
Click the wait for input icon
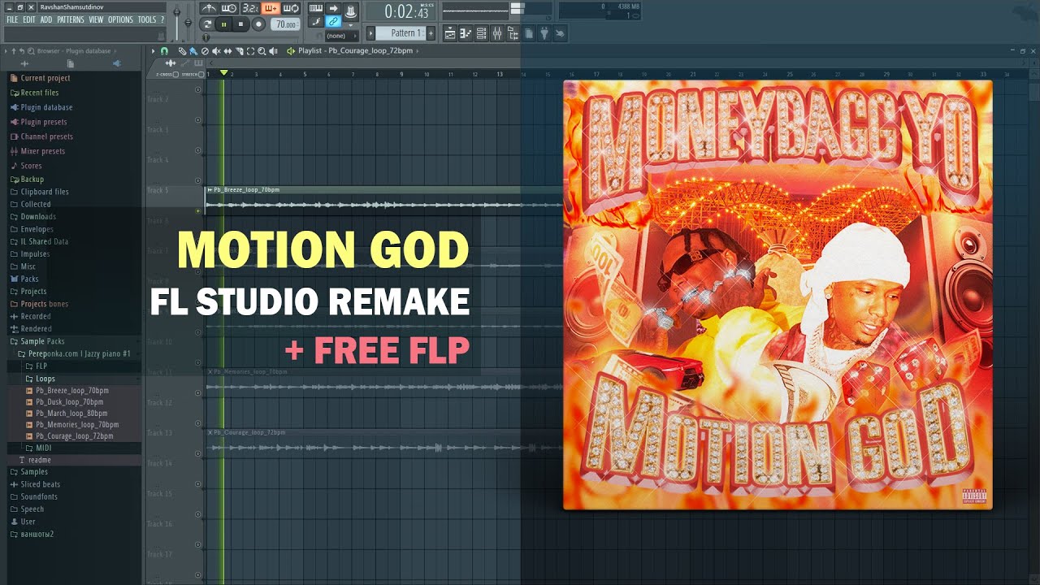point(228,8)
